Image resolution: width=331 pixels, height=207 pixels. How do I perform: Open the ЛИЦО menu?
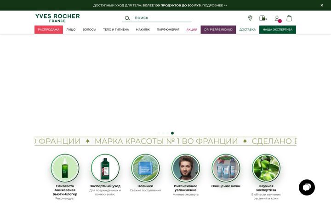point(71,29)
